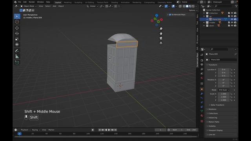Click the Location X value field
The image size is (251, 141).
224,70
